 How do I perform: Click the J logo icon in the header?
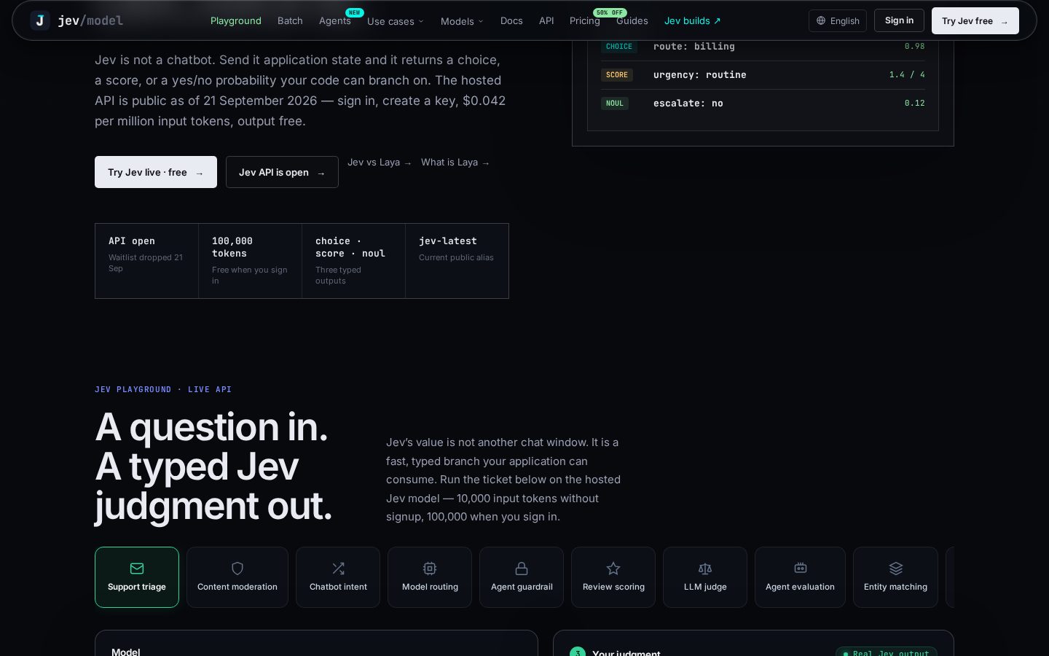[40, 20]
